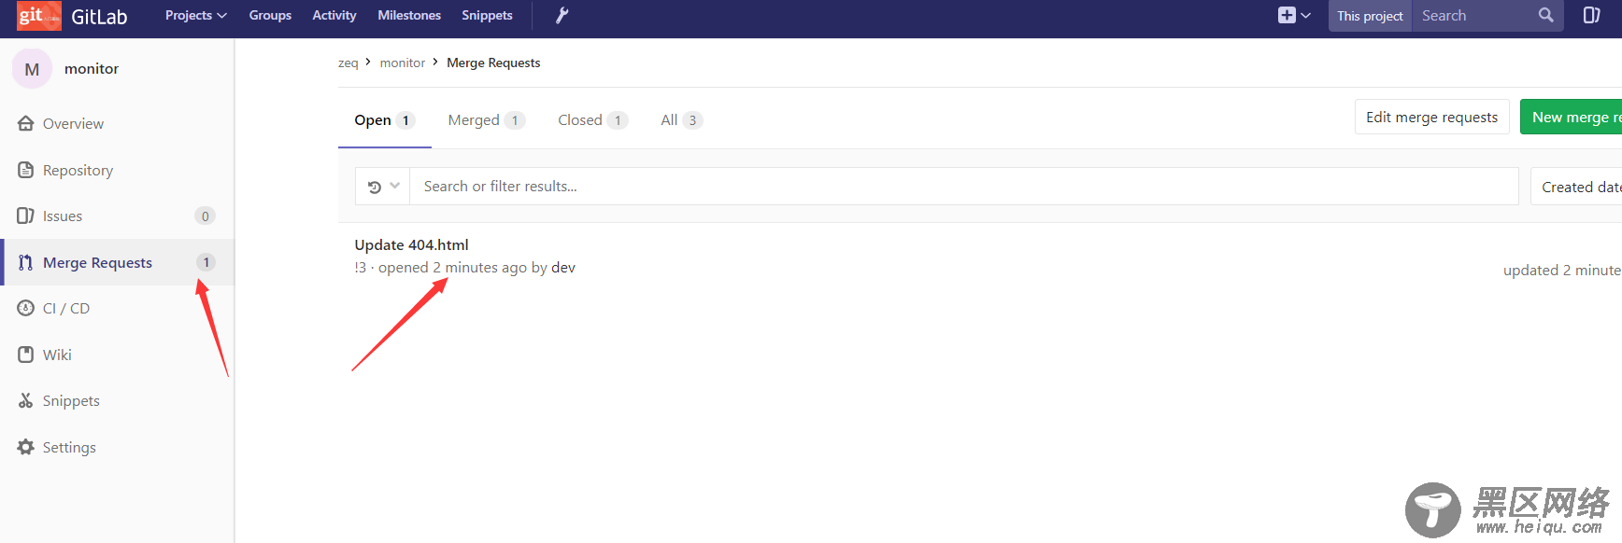This screenshot has height=543, width=1622.
Task: Click the Search or filter results field
Action: click(964, 187)
